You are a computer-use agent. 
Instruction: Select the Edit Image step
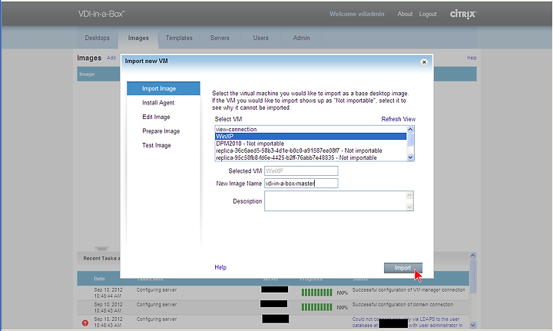[x=156, y=117]
